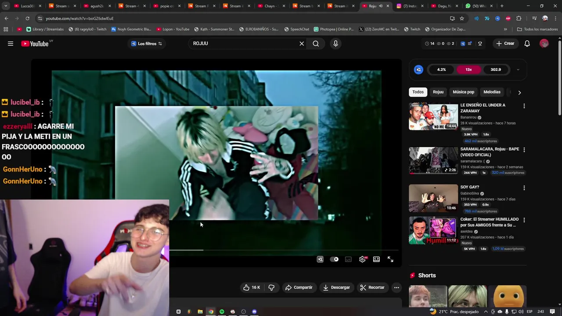Open the YouTube account avatar menu
562x316 pixels.
(x=544, y=43)
